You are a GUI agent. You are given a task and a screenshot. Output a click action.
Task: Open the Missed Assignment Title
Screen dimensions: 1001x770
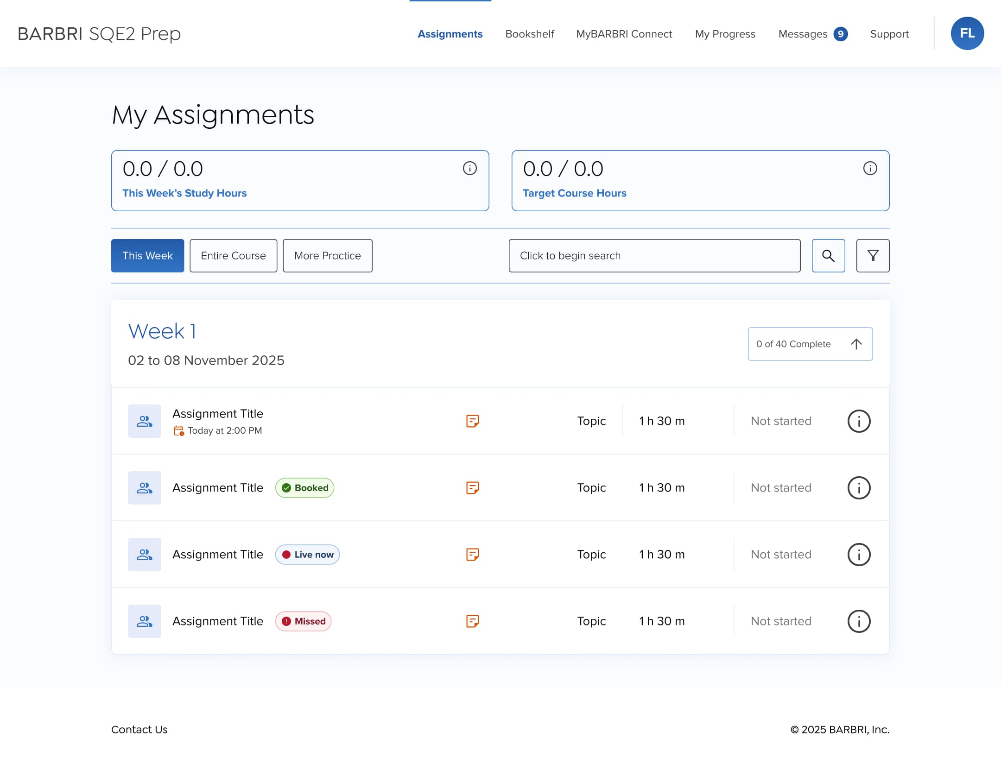(218, 621)
